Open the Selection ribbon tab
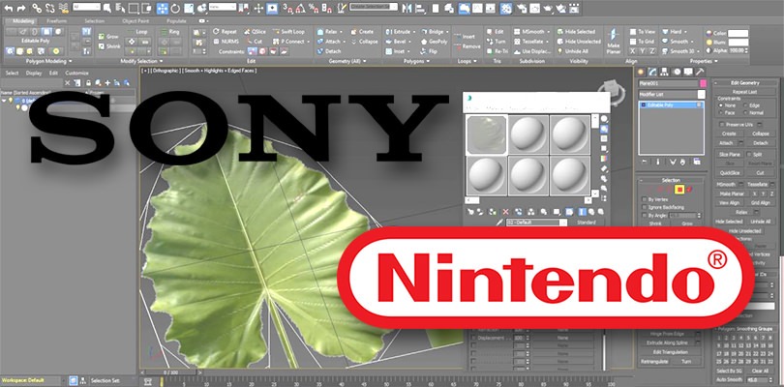Image resolution: width=784 pixels, height=387 pixels. (x=95, y=21)
